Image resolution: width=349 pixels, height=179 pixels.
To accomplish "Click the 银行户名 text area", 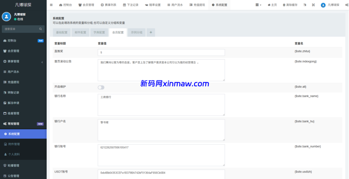I will tap(161, 130).
